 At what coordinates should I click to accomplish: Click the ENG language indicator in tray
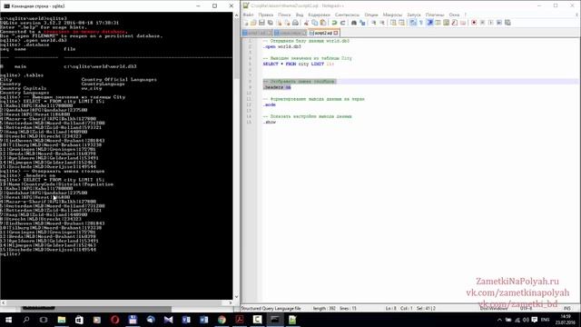point(545,320)
